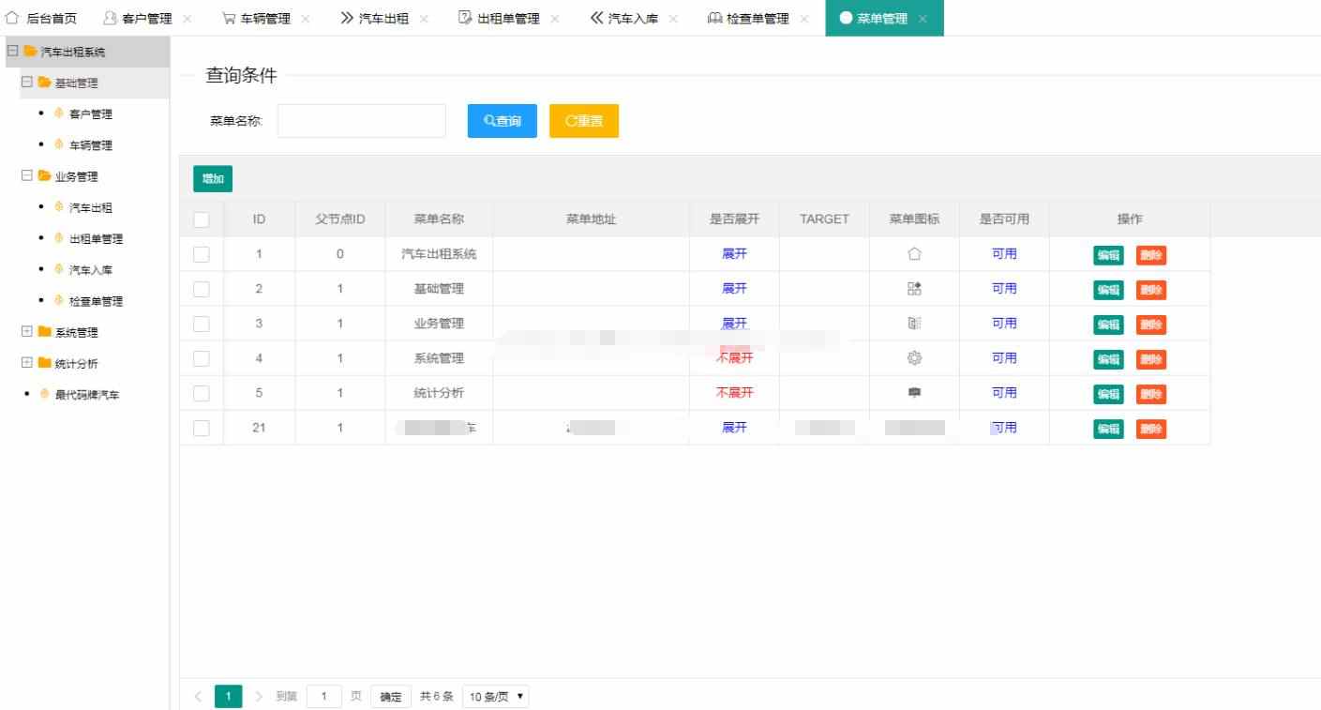Open the 10 条/页 page size dropdown
Viewport: 1321px width, 710px height.
point(496,697)
